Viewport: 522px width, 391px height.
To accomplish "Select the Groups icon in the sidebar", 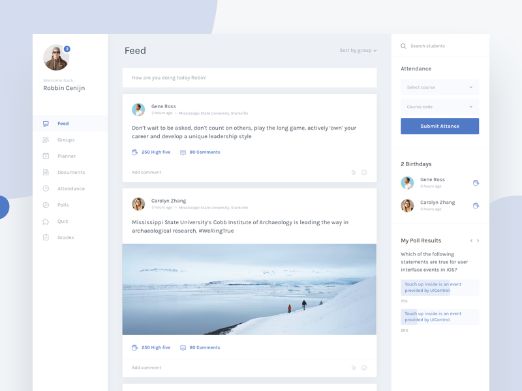I will point(46,139).
